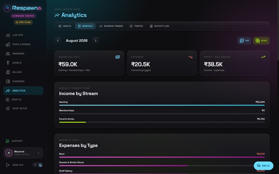This screenshot has height=174, width=279.
Task: Click the Shop Setup sliders icon
Action: 8,108
